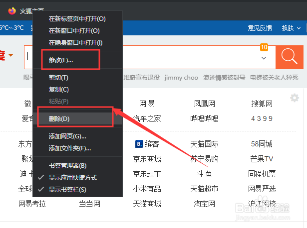Open the 哔哩哔哩 site link
The height and width of the screenshot is (228, 307).
click(x=204, y=118)
